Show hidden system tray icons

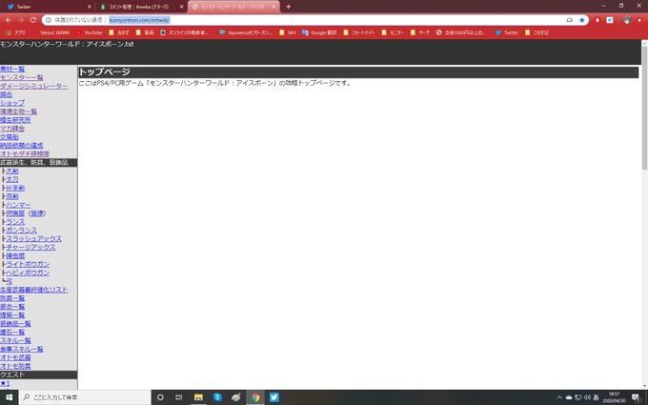(x=559, y=397)
